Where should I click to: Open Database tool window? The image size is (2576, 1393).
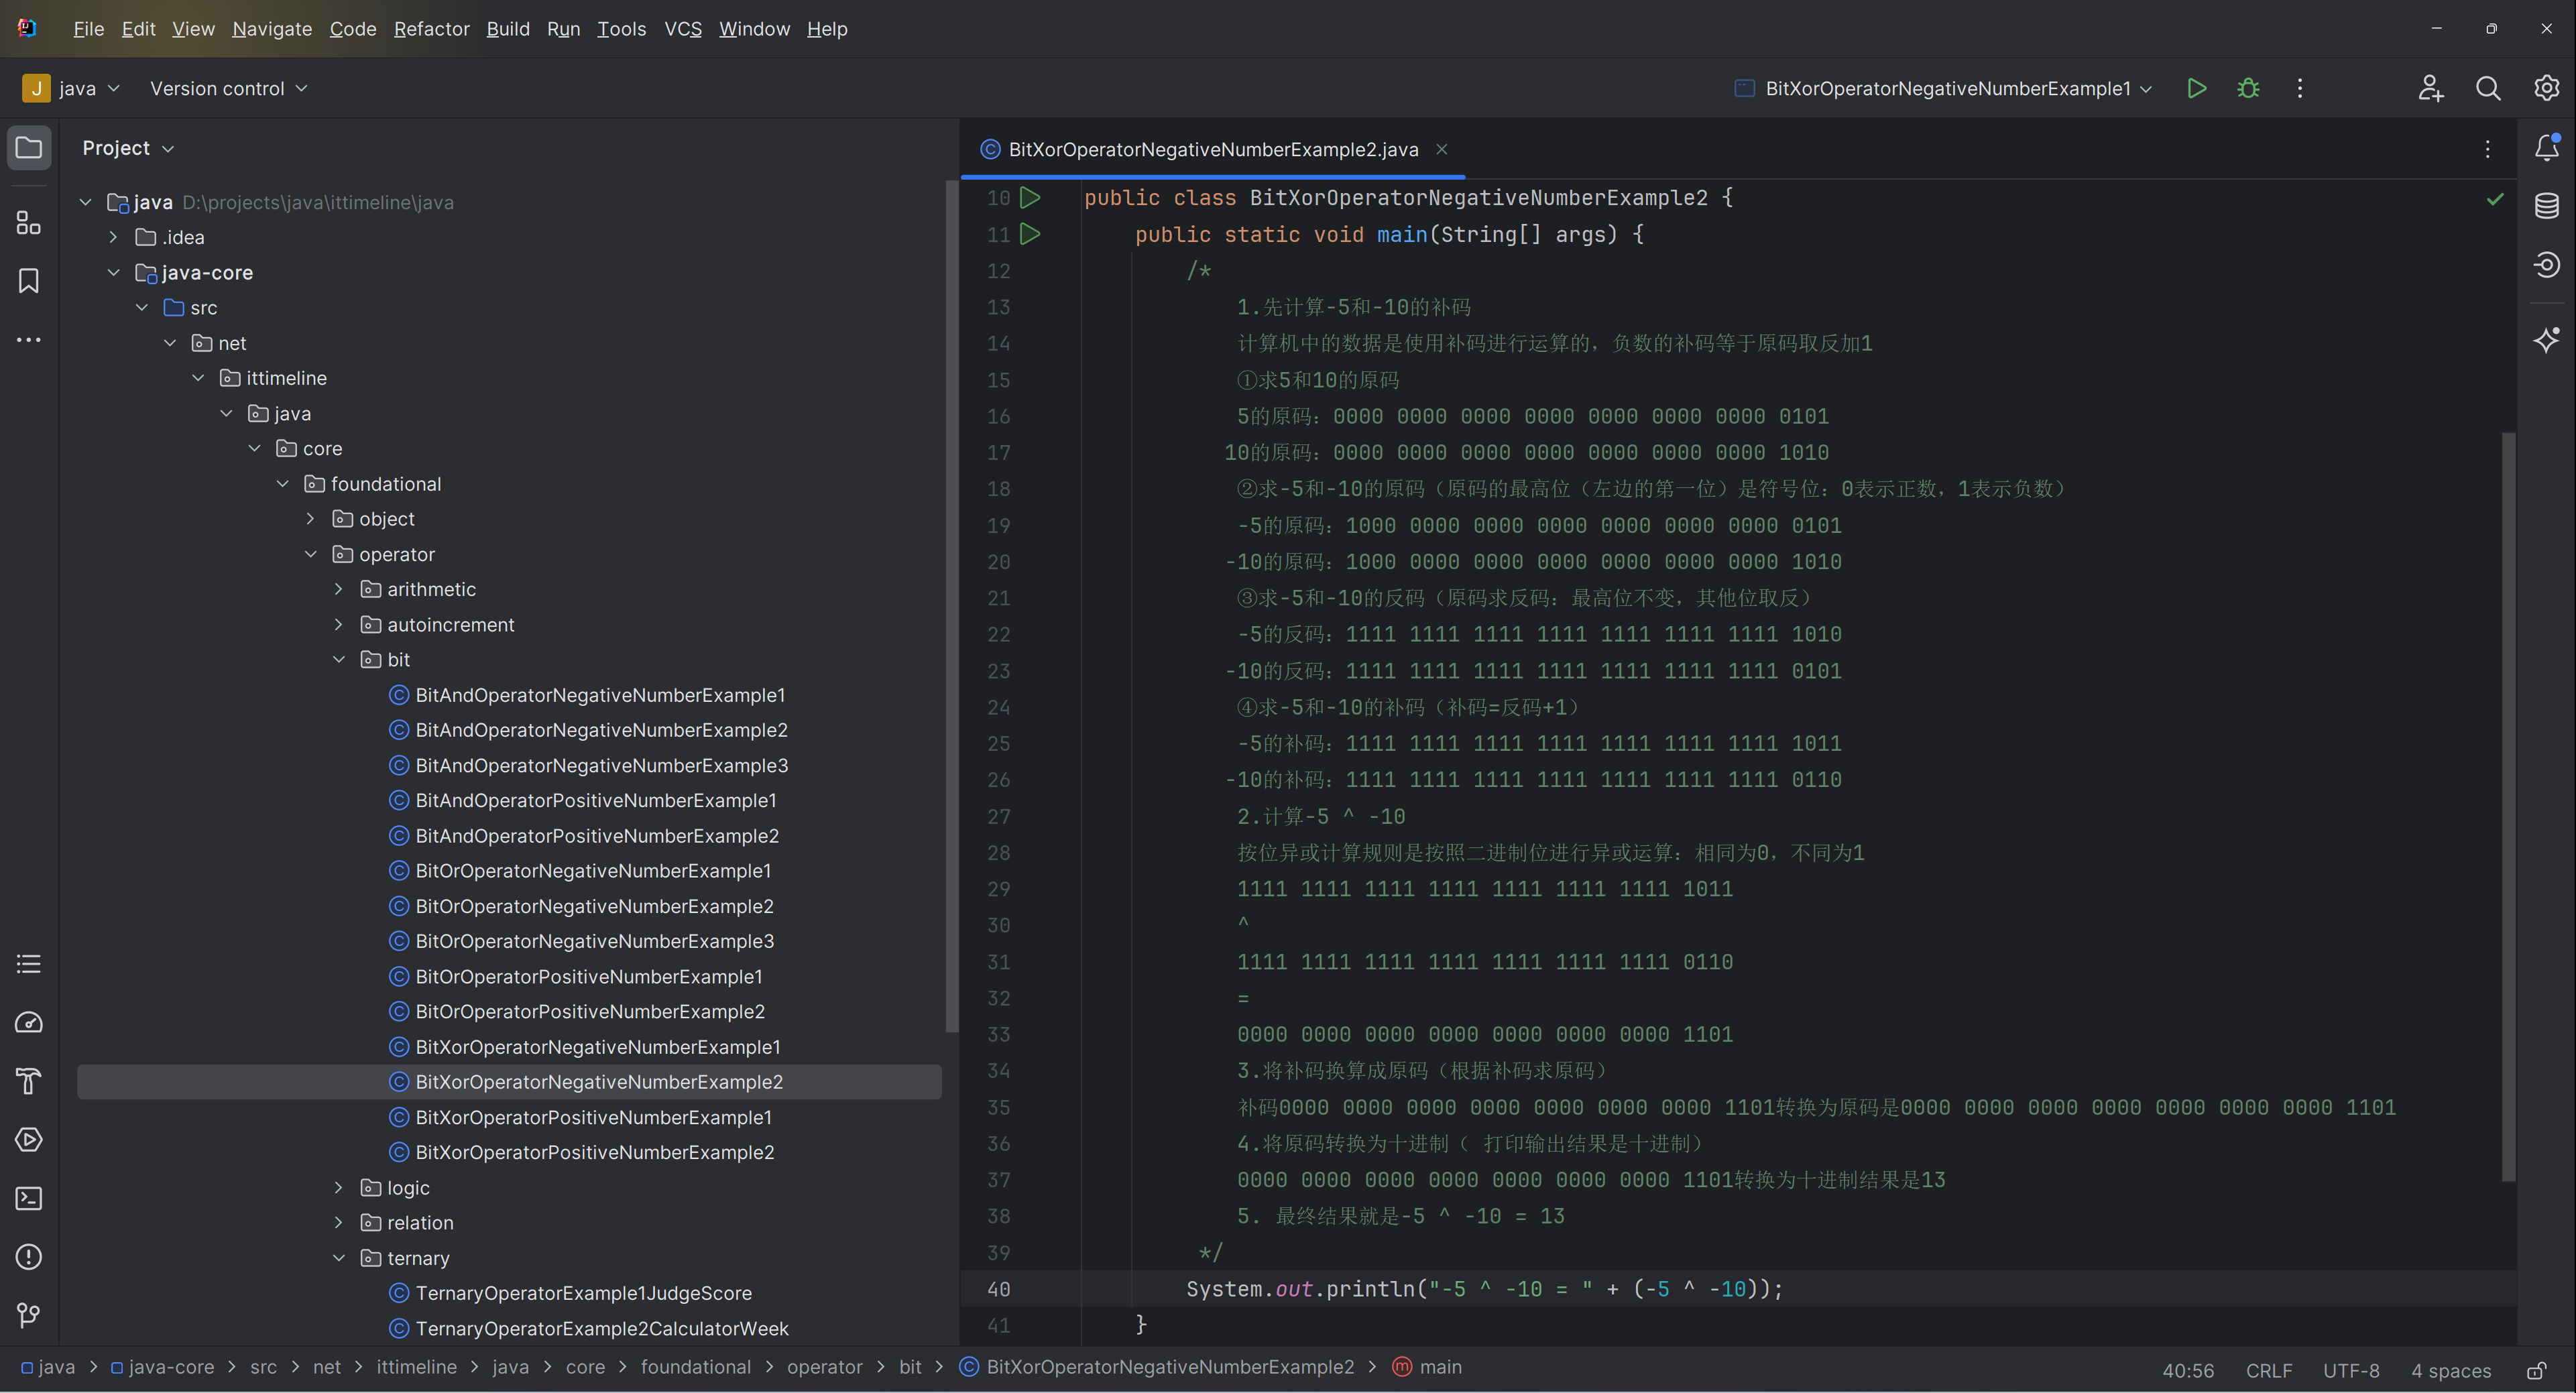tap(2547, 206)
